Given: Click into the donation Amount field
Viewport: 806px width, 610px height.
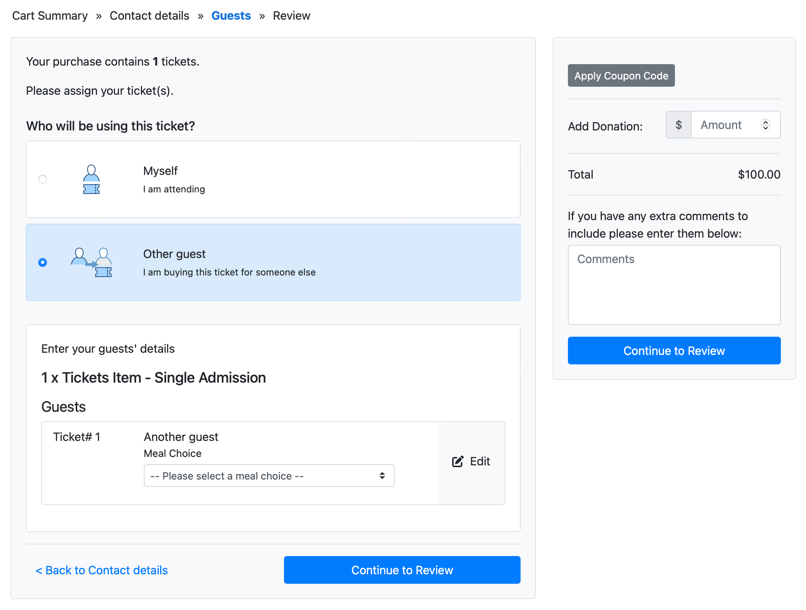Looking at the screenshot, I should tap(725, 125).
